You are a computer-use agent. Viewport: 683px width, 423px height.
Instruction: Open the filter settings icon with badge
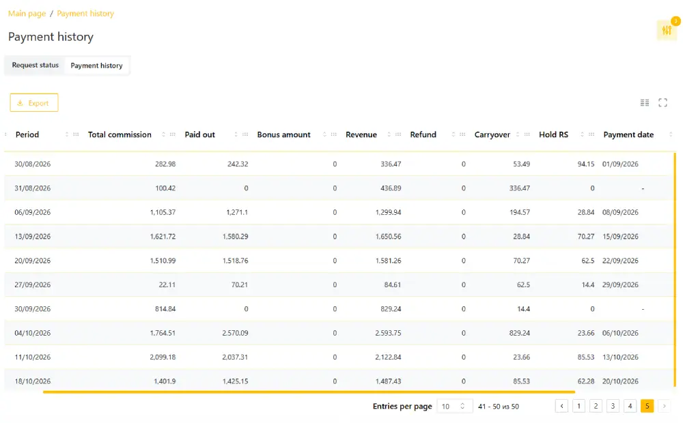coord(667,30)
